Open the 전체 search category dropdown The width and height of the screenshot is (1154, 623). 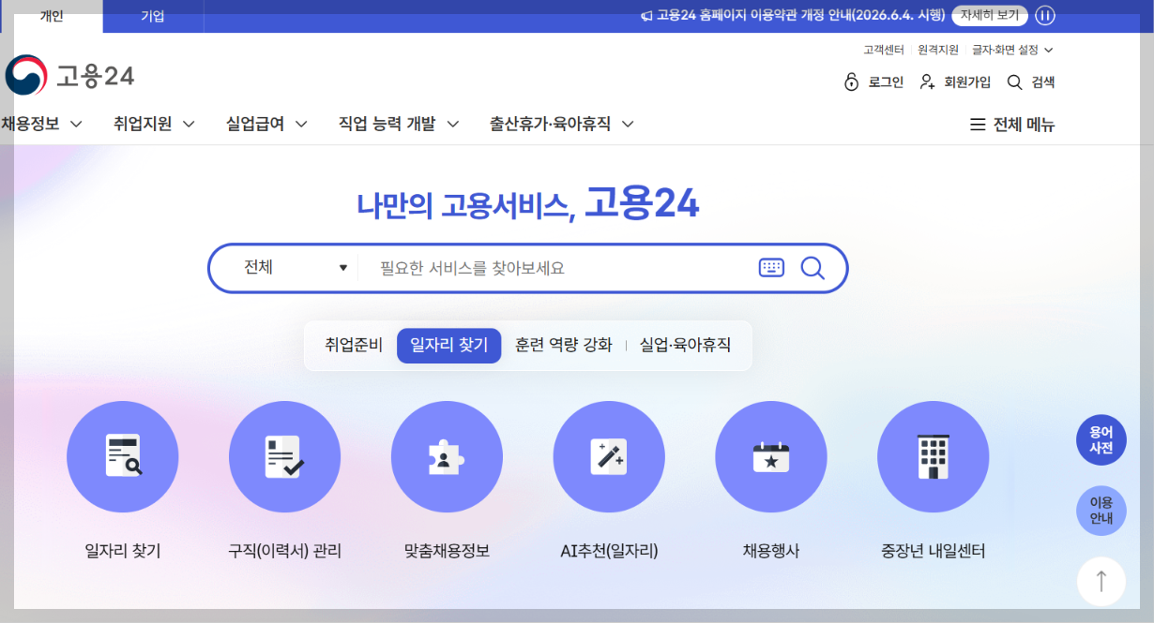coord(295,268)
